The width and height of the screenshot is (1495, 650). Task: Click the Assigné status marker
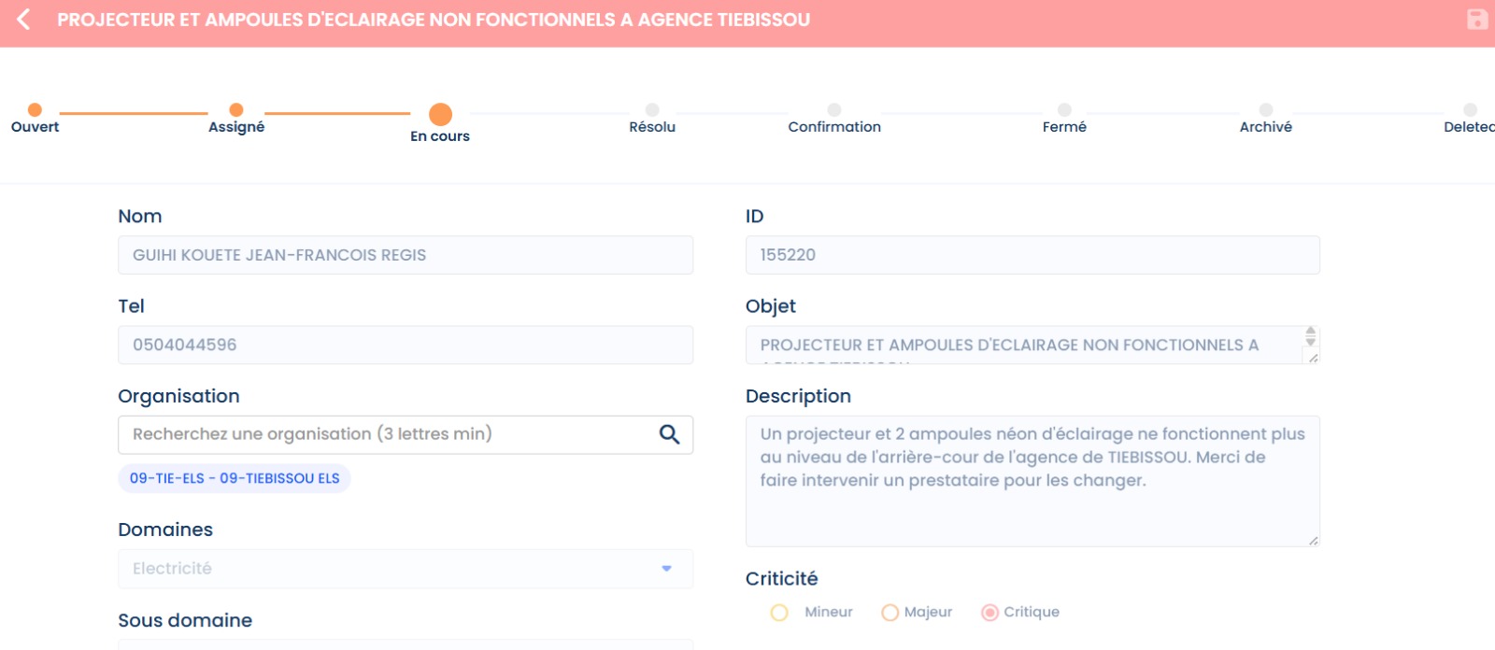[236, 110]
